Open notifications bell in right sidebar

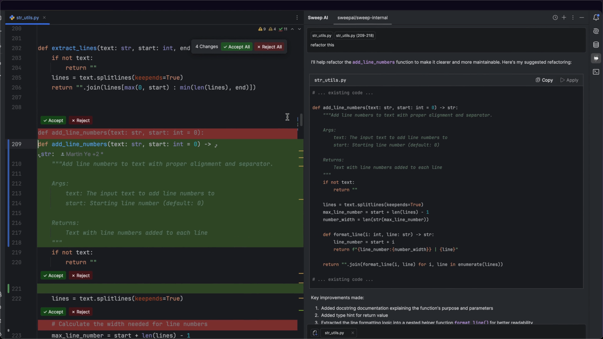(596, 17)
